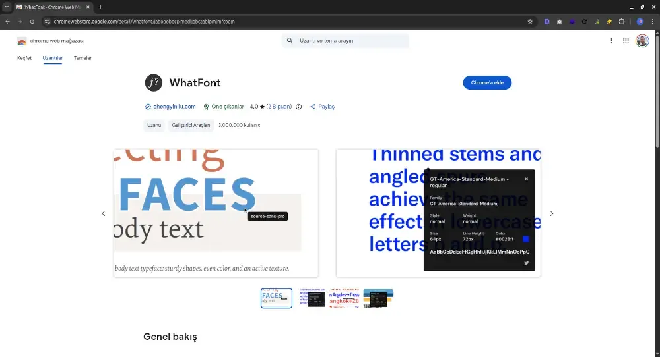Switch to the Temalar tab

pyautogui.click(x=82, y=58)
